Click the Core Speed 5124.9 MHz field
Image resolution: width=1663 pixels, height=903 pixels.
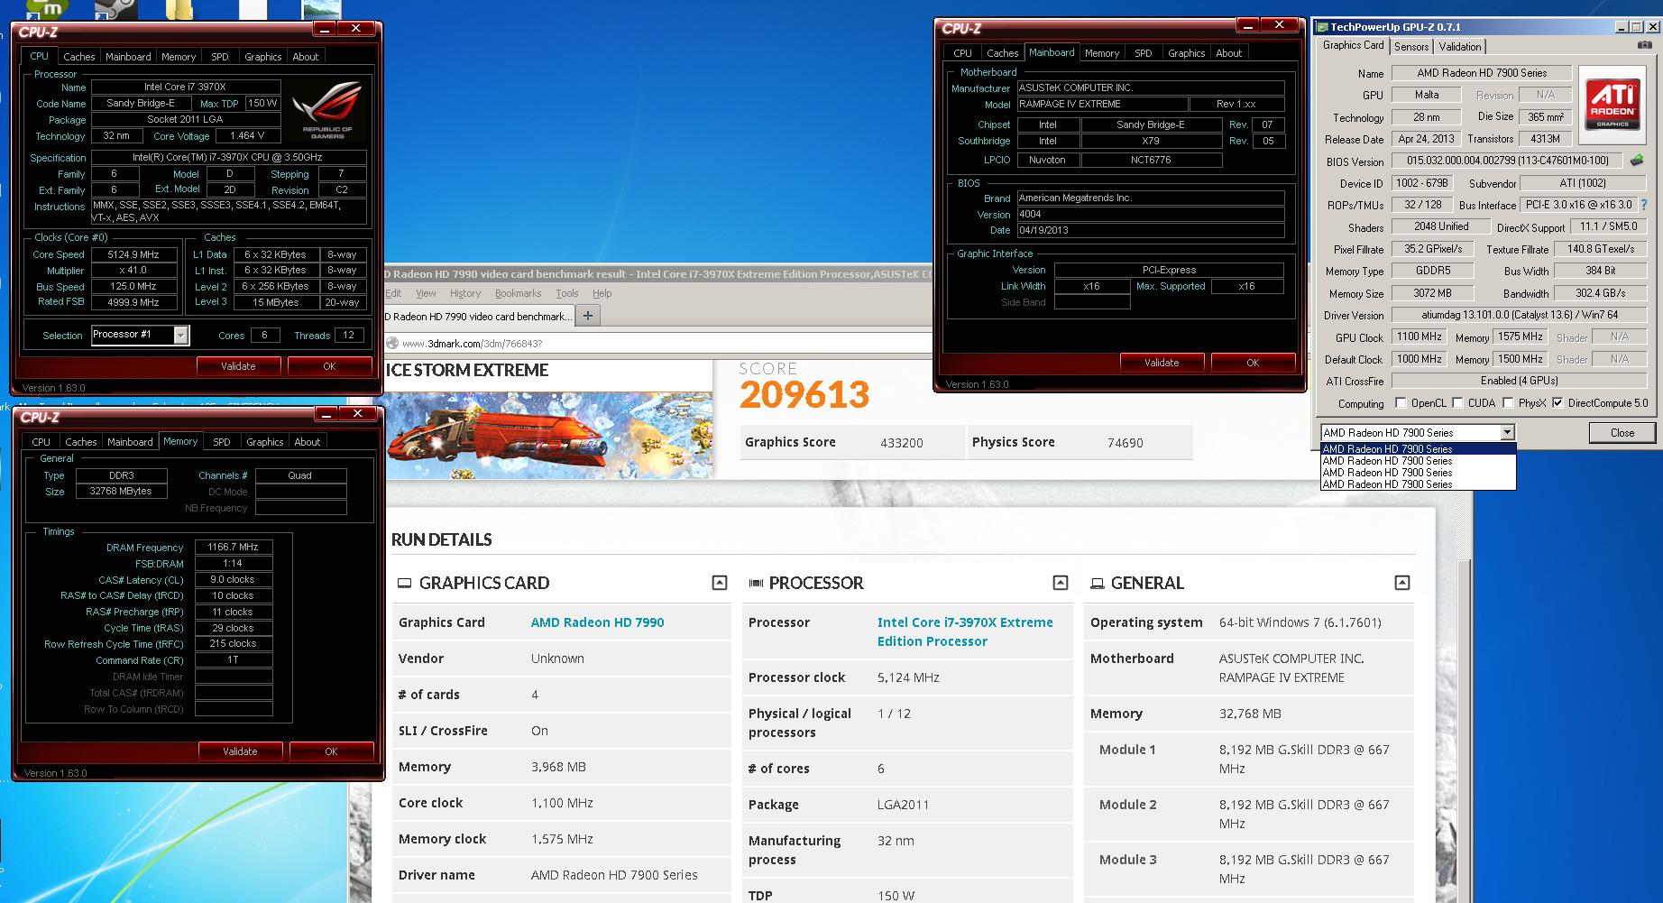[x=133, y=254]
